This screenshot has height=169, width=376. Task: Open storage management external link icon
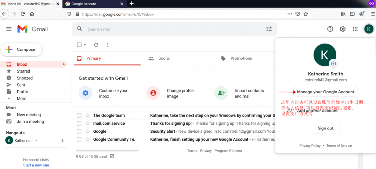point(112,156)
